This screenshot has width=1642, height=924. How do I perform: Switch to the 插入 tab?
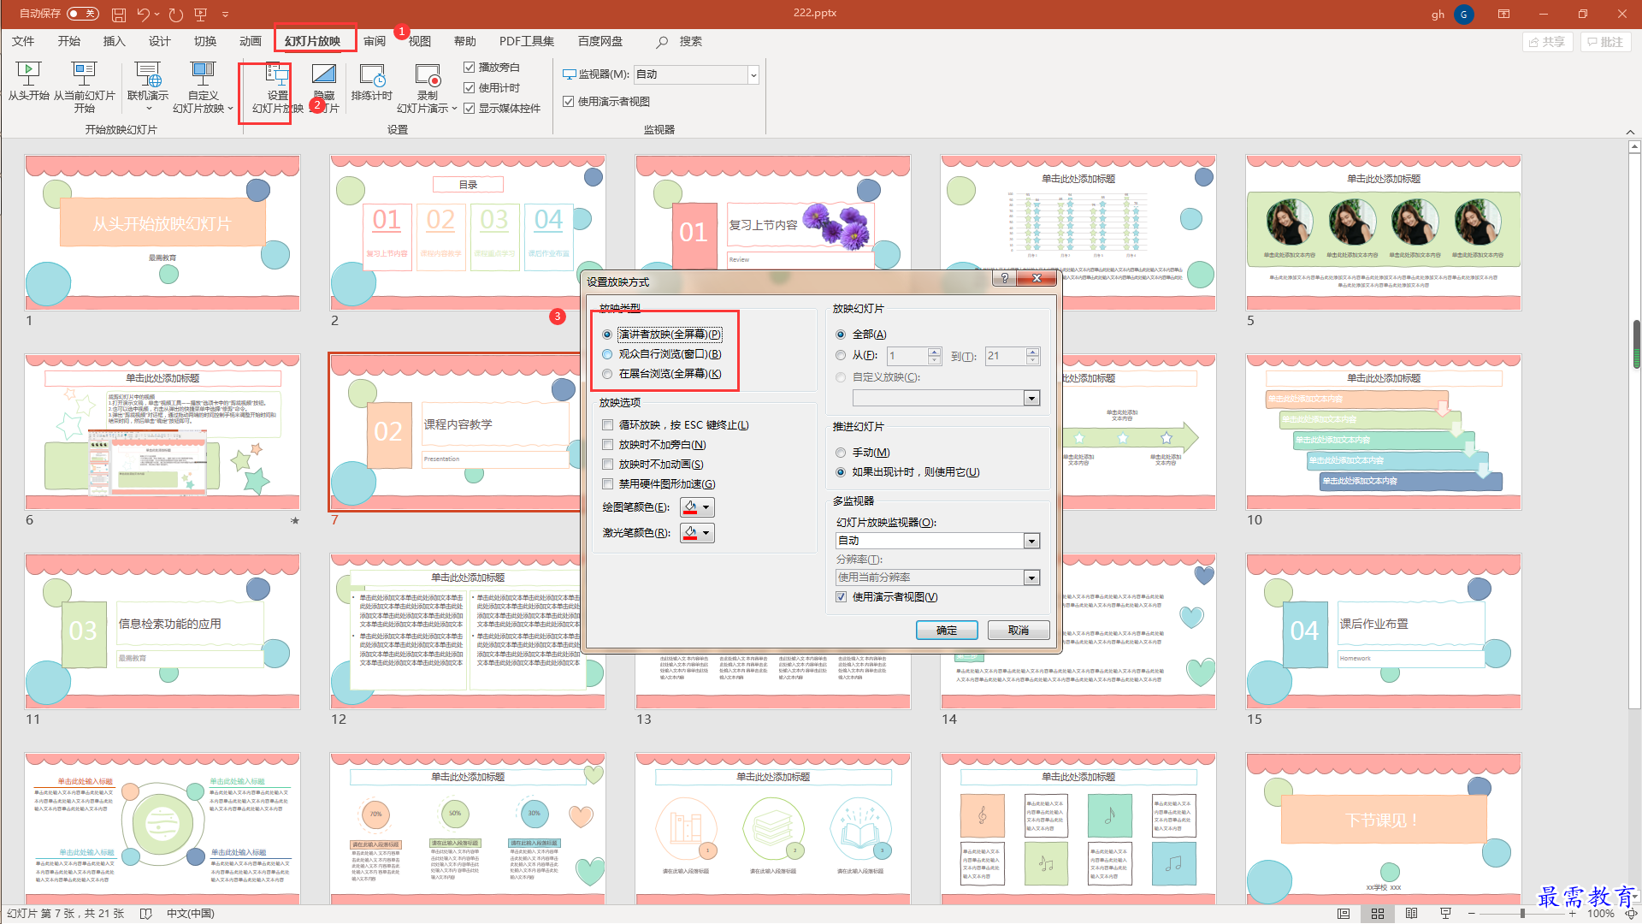(x=114, y=41)
